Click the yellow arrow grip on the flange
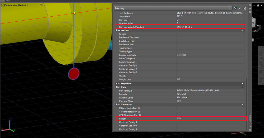This screenshot has width=264, height=138. click(75, 13)
